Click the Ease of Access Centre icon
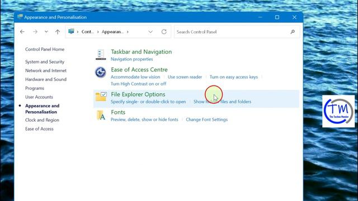Screen dimensions: 358x201 coord(101,73)
